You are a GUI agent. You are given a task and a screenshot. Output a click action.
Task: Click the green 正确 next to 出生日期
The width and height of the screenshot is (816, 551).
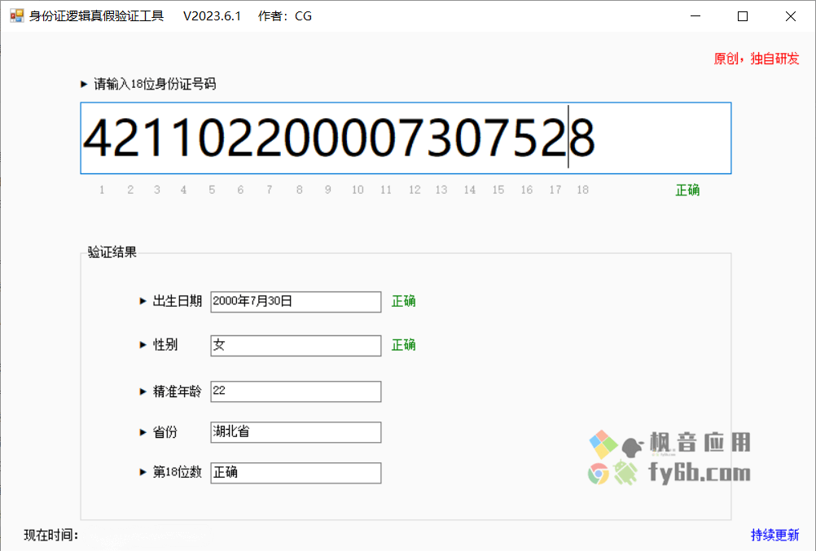pos(403,301)
